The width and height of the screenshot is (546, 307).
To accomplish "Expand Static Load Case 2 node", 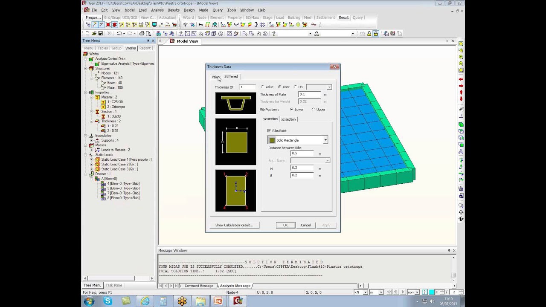I will [x=91, y=164].
